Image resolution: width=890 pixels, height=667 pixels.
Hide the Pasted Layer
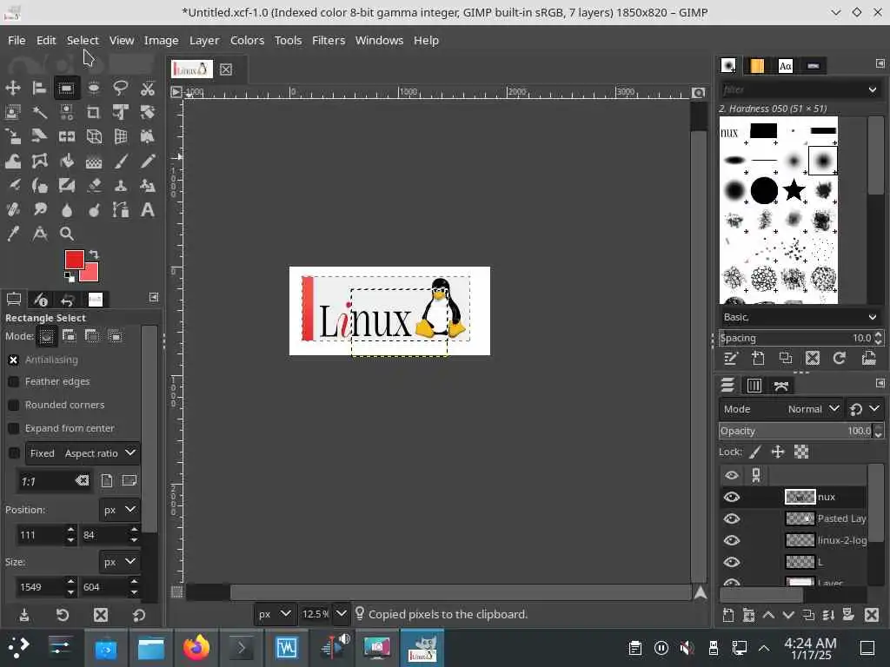[x=732, y=518]
